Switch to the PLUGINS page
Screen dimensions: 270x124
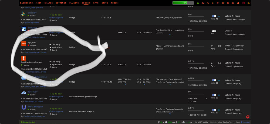point(74,3)
